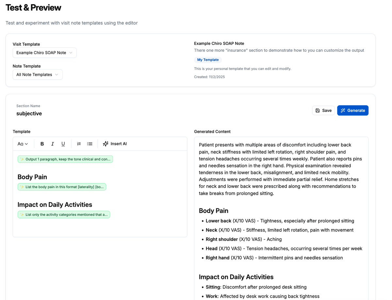Toggle bold formatting in the template editor
The image size is (392, 300).
42,144
